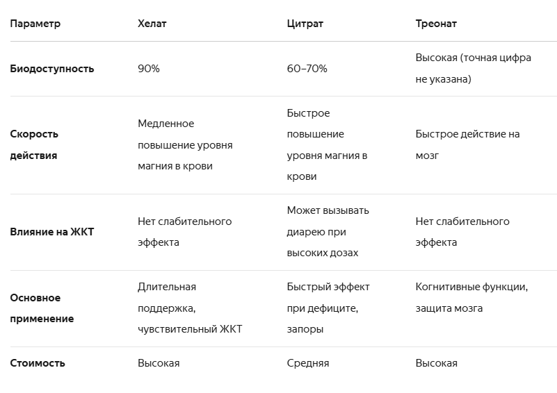
Task: Click the Быстрый эффект при дефиците cell
Action: coord(328,308)
